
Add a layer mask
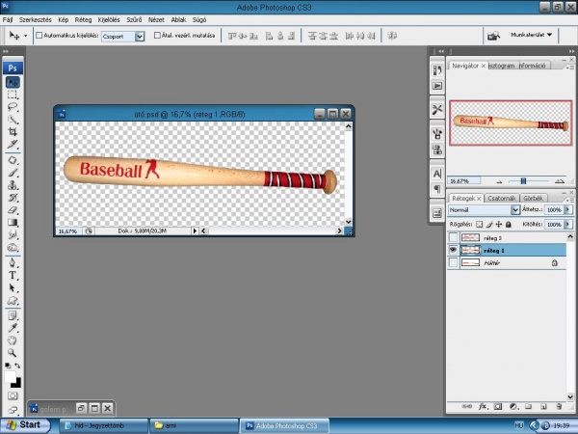click(498, 406)
